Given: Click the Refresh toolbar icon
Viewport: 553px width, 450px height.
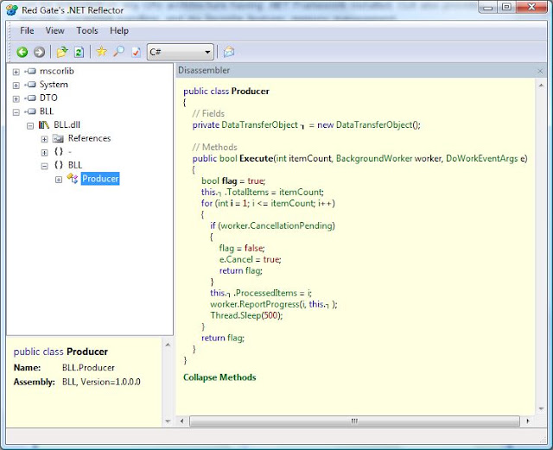Looking at the screenshot, I should pyautogui.click(x=79, y=52).
